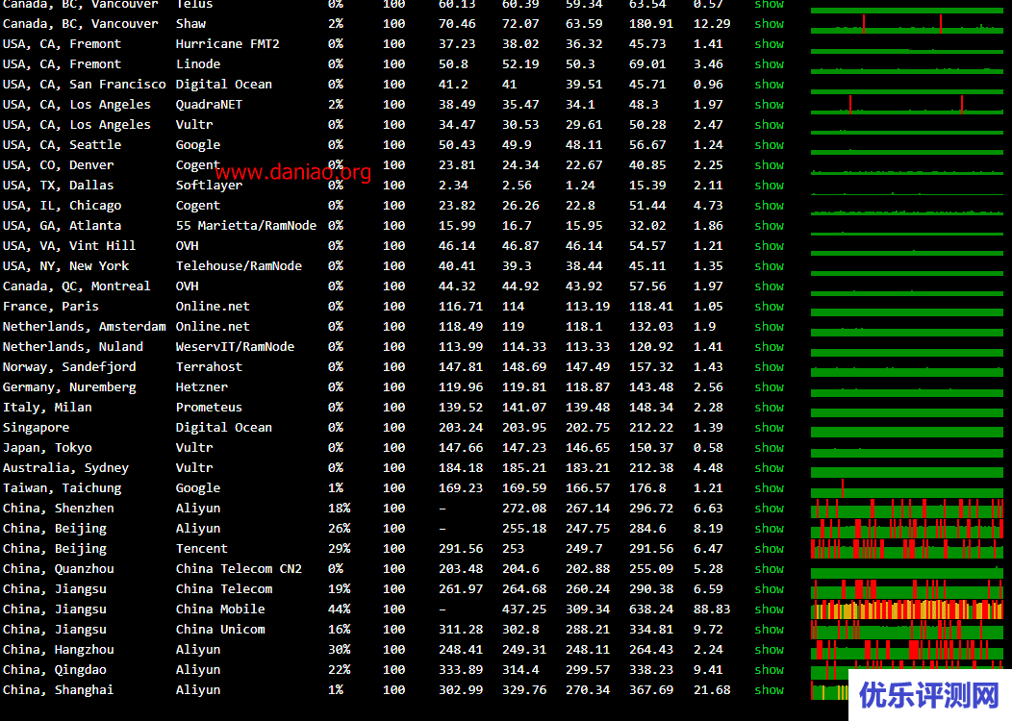Open 'show' for Jiangsu China Mobile
The height and width of the screenshot is (721, 1012).
[770, 609]
